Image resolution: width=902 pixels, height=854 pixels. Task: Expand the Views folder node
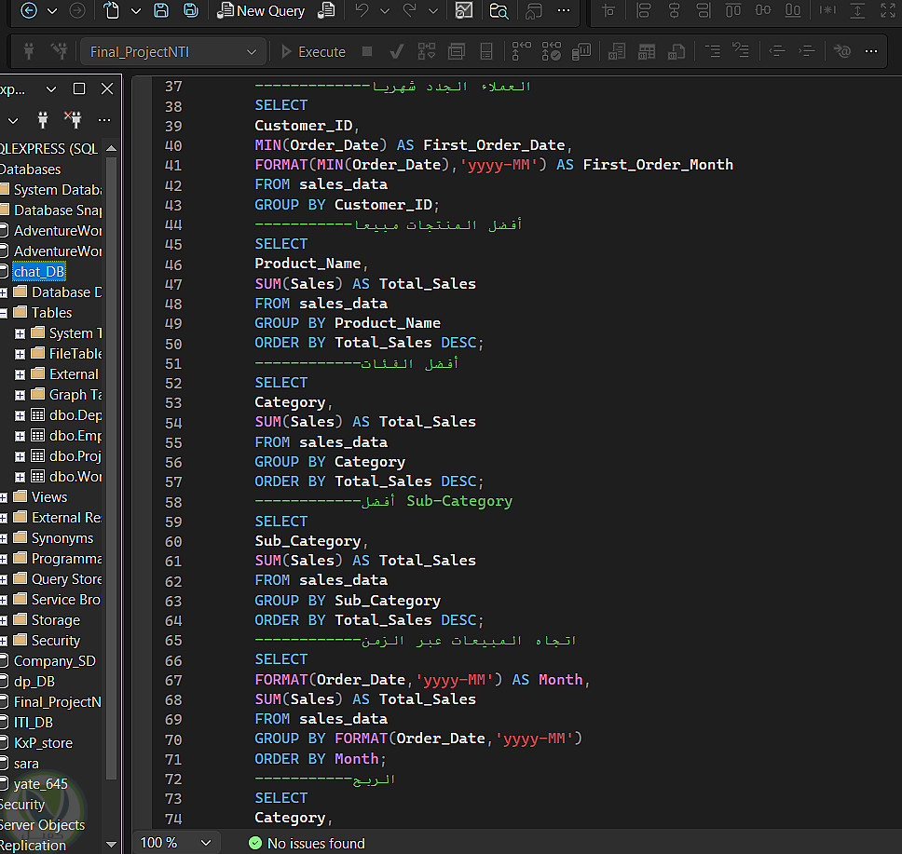coord(4,497)
